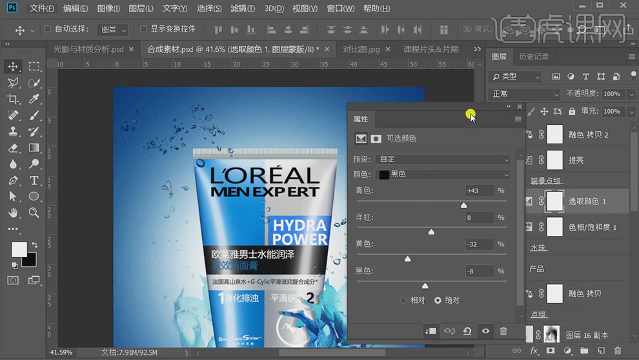
Task: Click the 黄色 value input field
Action: click(479, 244)
